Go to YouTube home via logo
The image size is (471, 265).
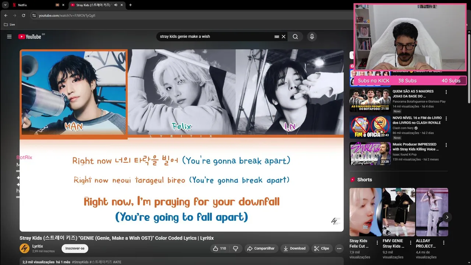click(29, 36)
